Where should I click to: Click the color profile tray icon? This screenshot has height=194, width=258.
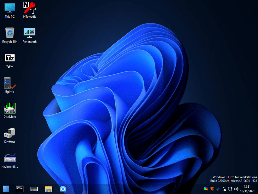[x=206, y=189]
